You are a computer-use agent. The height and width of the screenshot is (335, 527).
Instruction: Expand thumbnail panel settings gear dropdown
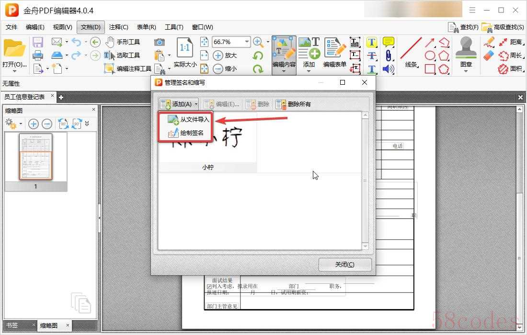click(13, 124)
